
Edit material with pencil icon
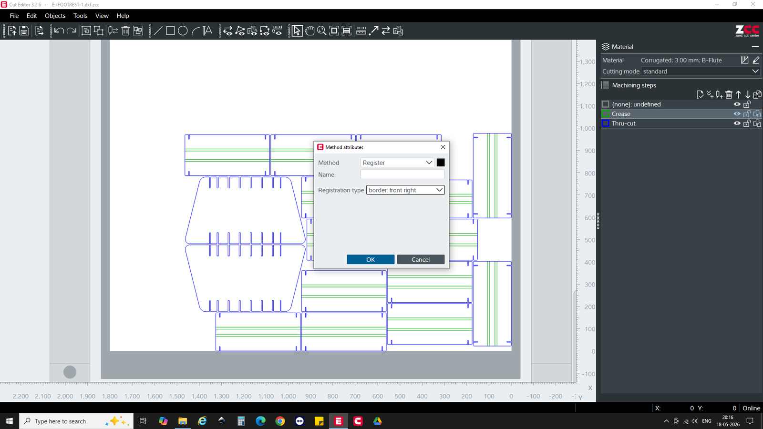pyautogui.click(x=756, y=60)
